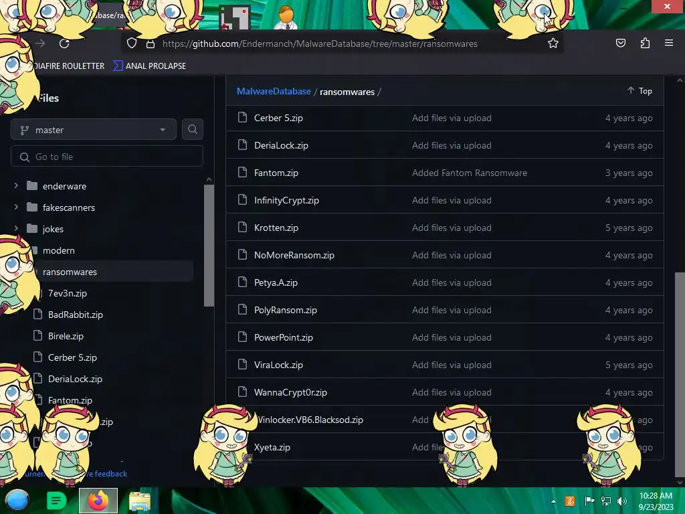Open the Added Fantom Ransomware commit message
Screen dimensions: 685x514
(469, 173)
